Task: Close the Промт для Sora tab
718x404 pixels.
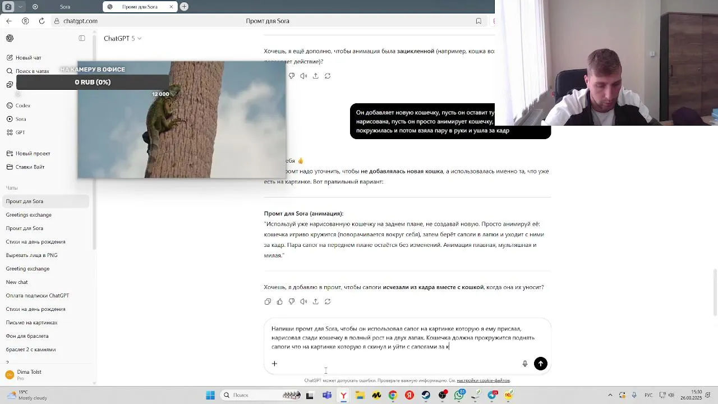Action: pos(171,7)
